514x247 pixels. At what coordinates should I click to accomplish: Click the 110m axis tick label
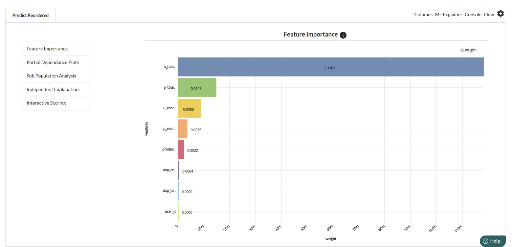(x=458, y=229)
